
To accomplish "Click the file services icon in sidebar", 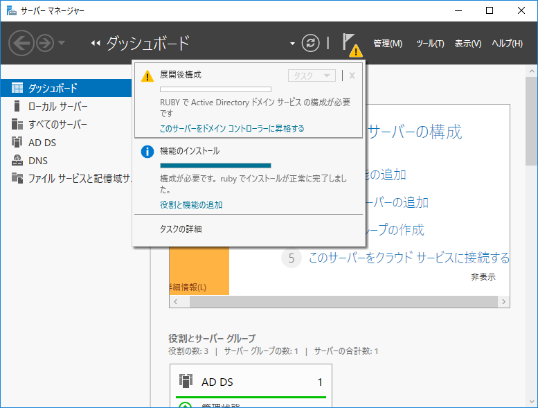I will click(x=17, y=178).
